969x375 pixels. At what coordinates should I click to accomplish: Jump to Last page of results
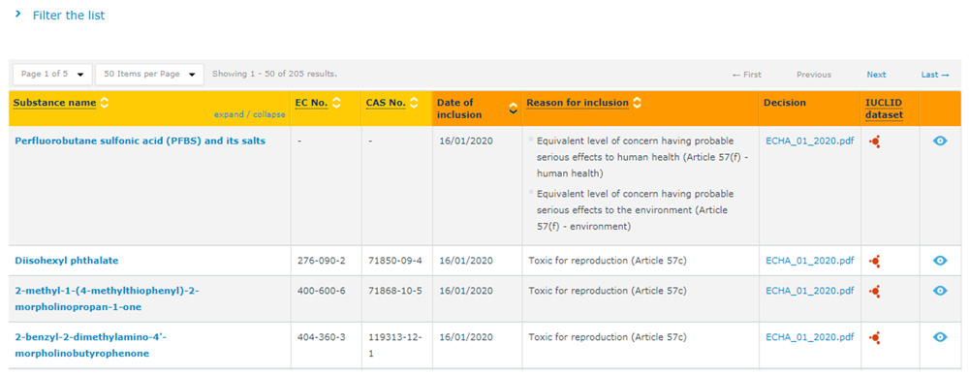click(x=935, y=75)
